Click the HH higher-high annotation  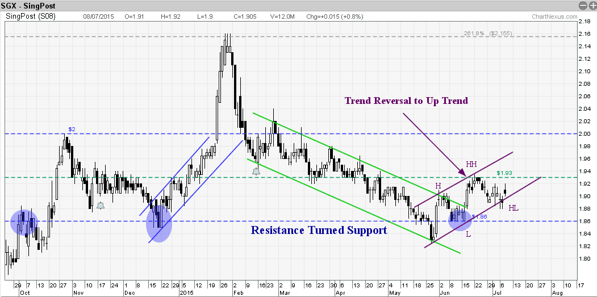[x=471, y=164]
